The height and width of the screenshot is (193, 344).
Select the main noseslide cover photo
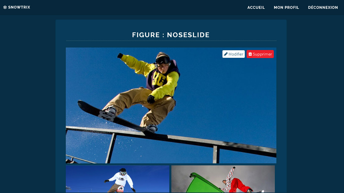171,105
